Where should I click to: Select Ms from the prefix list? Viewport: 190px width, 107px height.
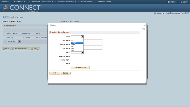coord(77,51)
